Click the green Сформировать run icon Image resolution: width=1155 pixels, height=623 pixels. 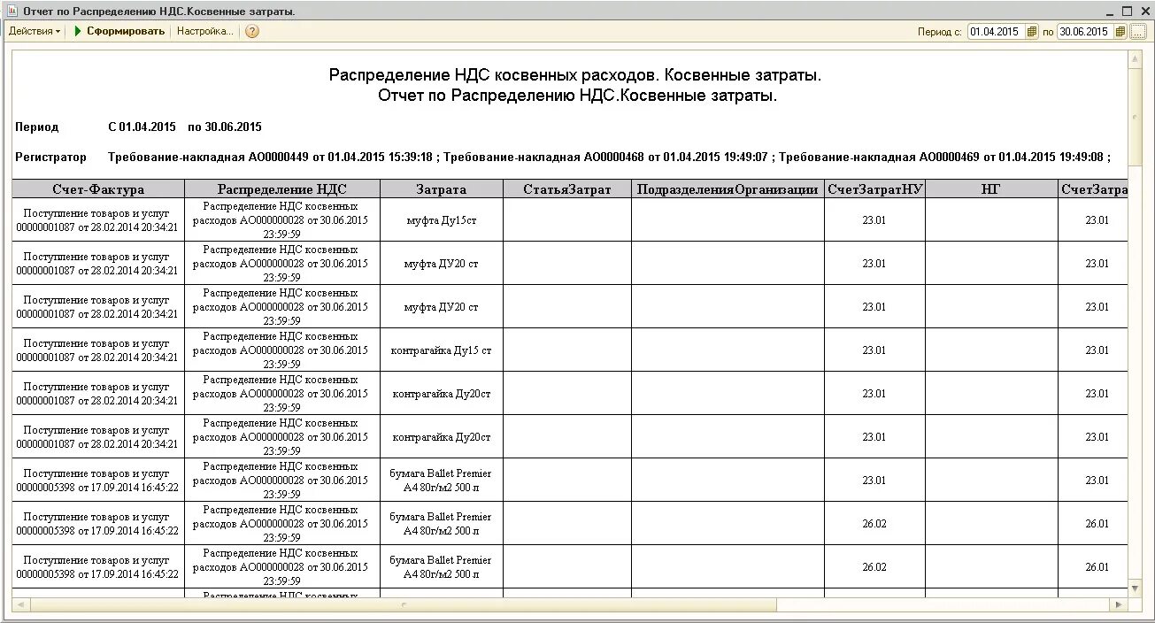(x=79, y=30)
